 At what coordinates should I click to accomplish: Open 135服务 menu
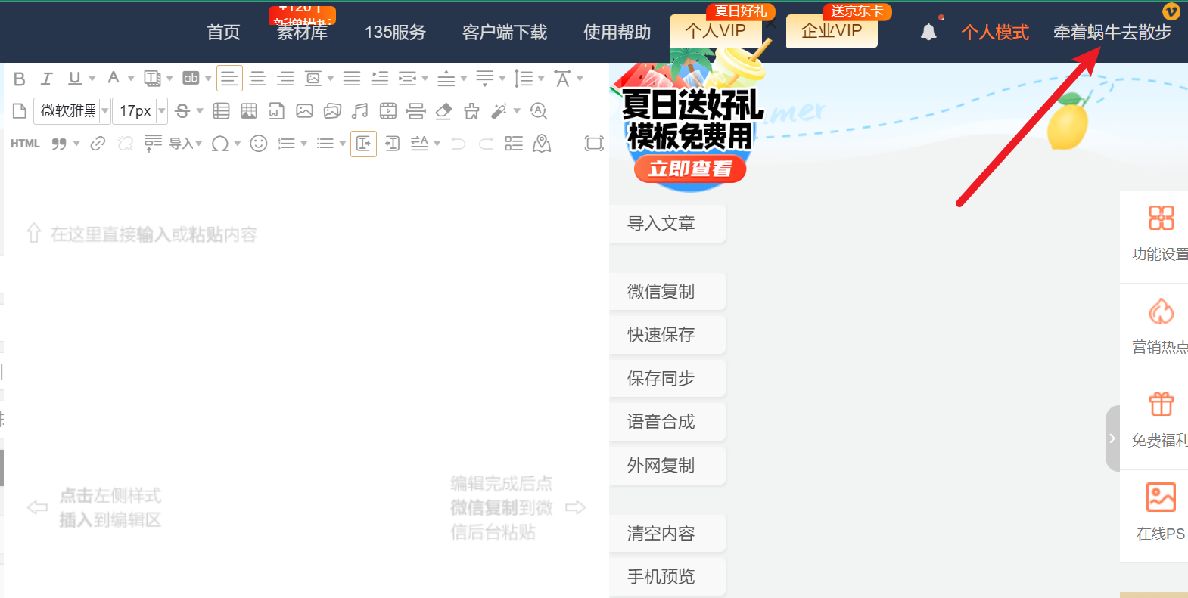pyautogui.click(x=395, y=33)
